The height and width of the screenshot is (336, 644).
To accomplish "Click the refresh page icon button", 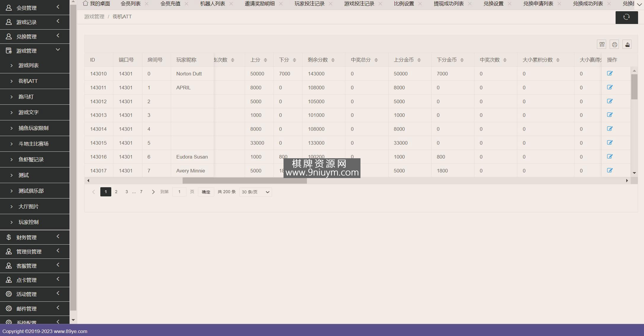I will 627,17.
